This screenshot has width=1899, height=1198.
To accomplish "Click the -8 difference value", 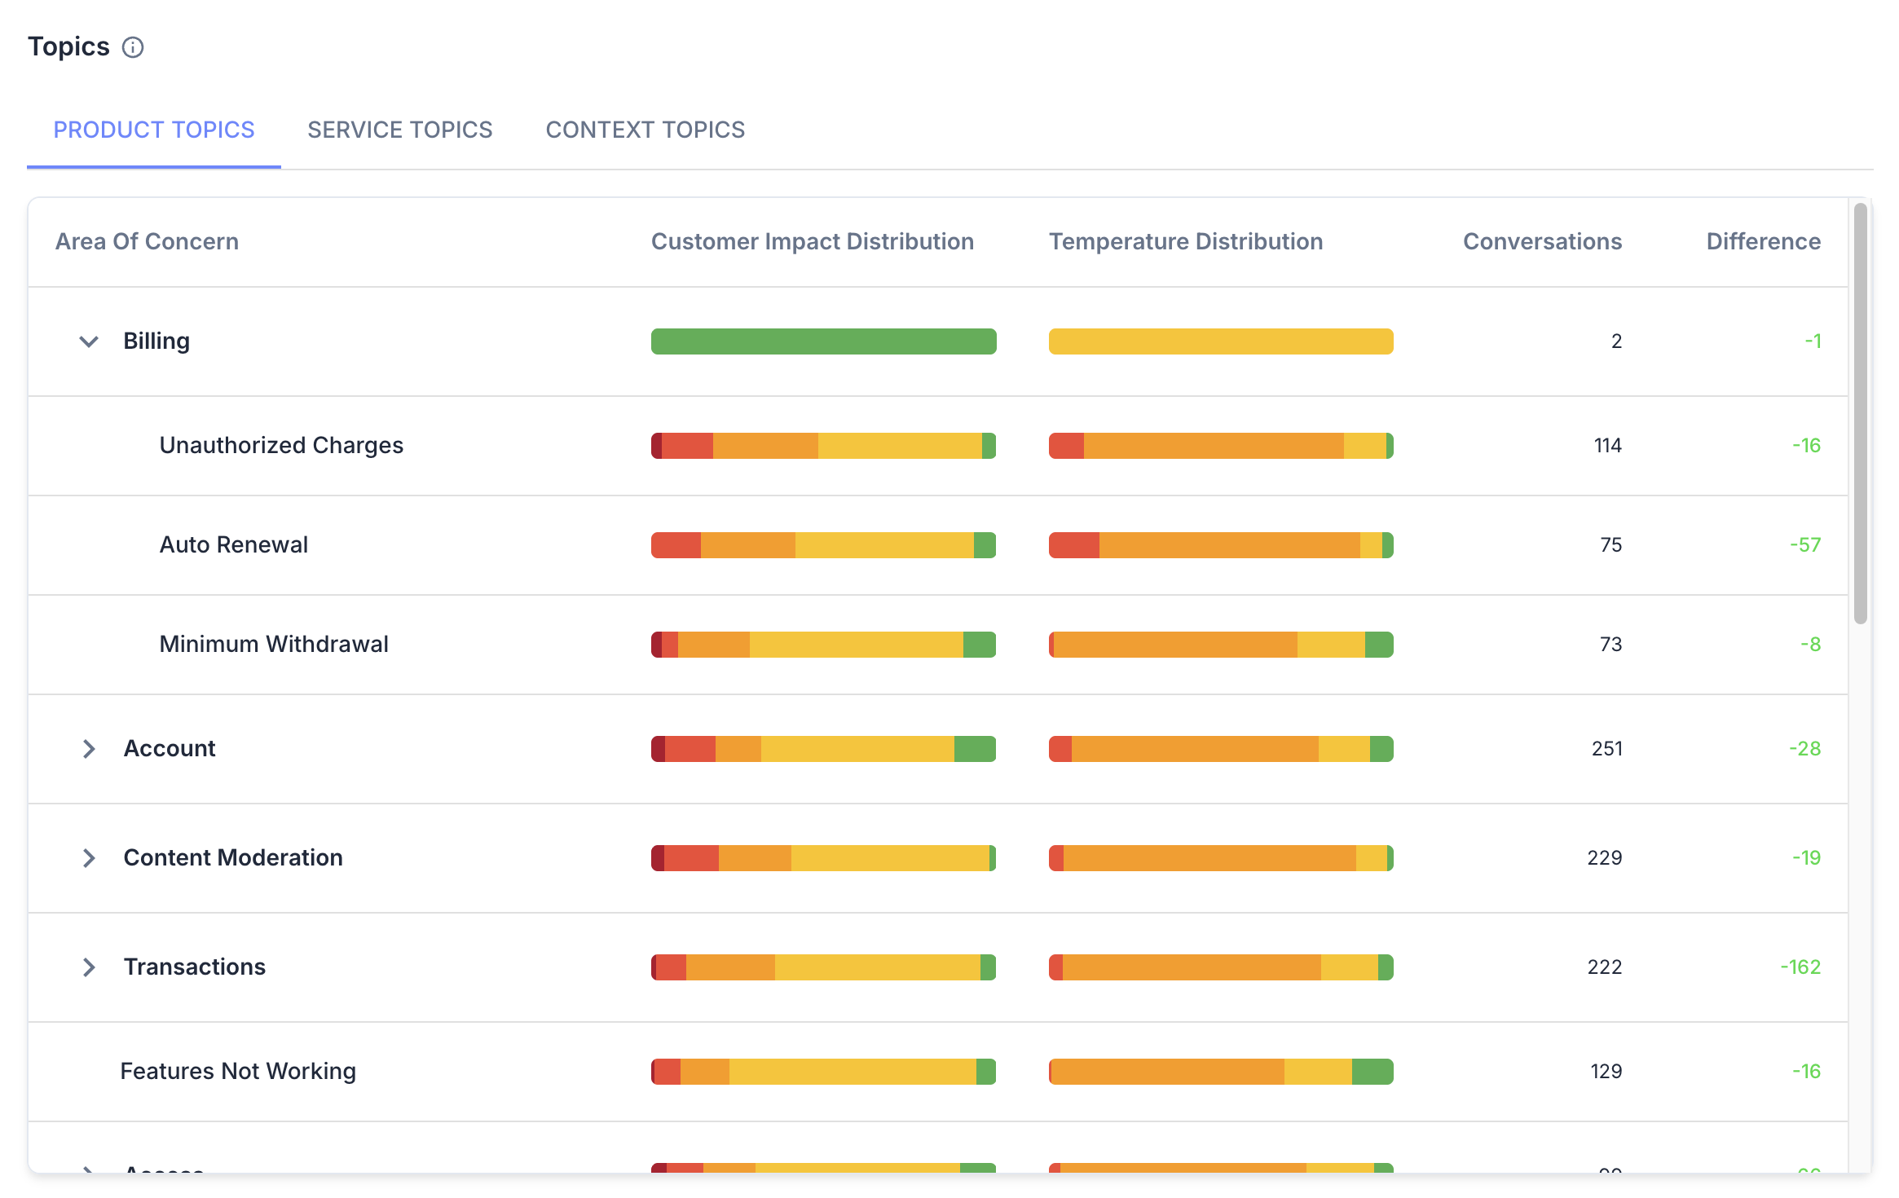I will pyautogui.click(x=1810, y=644).
